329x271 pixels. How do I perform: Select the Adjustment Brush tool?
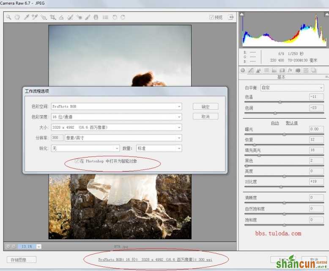click(x=88, y=17)
